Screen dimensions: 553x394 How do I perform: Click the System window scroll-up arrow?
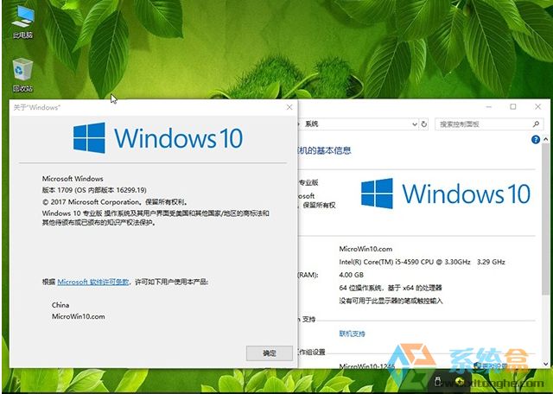click(x=545, y=139)
